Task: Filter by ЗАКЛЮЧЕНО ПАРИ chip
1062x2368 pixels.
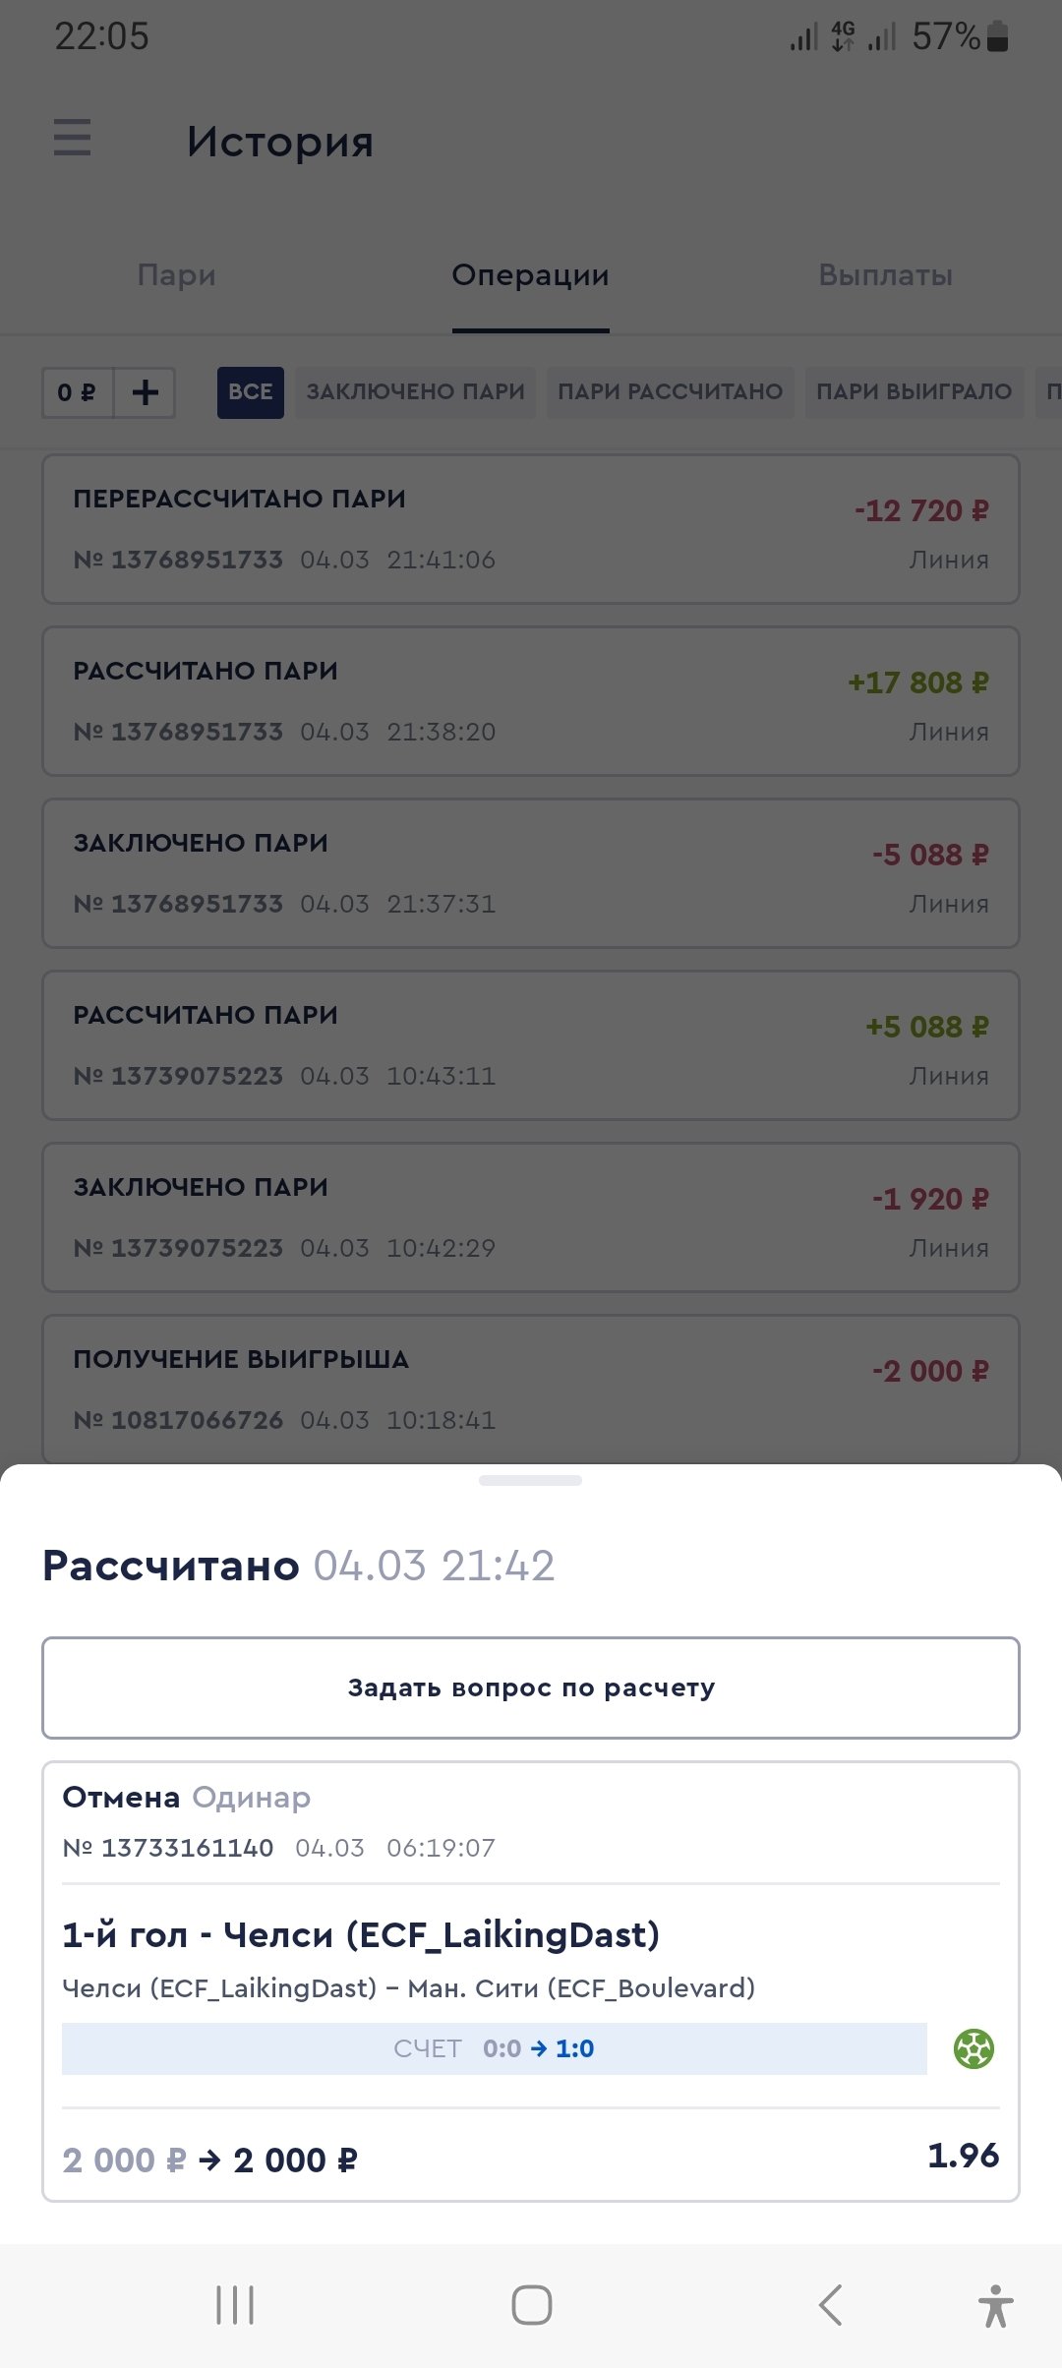Action: click(415, 392)
